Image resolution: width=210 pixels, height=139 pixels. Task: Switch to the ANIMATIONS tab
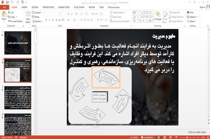(x=64, y=7)
